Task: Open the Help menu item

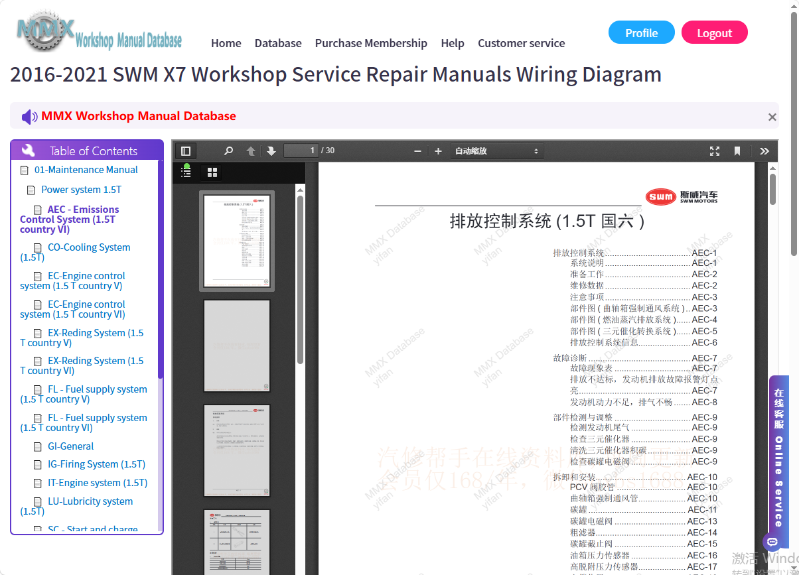Action: coord(453,43)
